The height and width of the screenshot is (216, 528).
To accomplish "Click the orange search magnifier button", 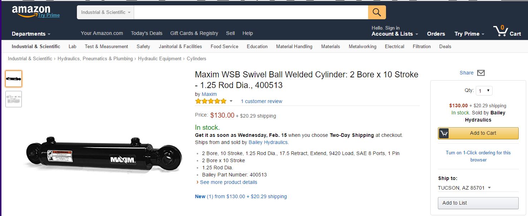I will [377, 12].
